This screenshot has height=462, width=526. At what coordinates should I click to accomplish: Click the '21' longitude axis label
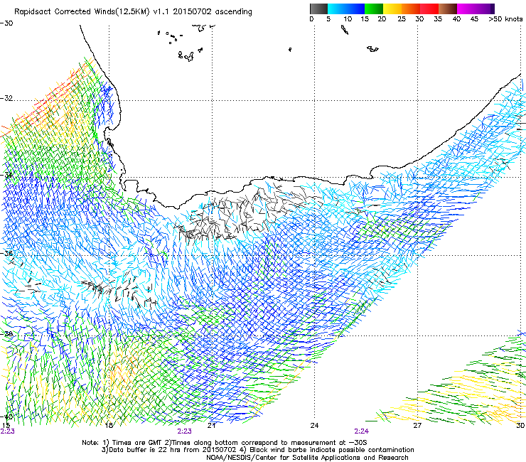211,426
